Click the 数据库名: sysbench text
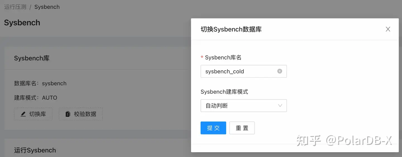Viewport: 402px width, 157px height. 40,84
